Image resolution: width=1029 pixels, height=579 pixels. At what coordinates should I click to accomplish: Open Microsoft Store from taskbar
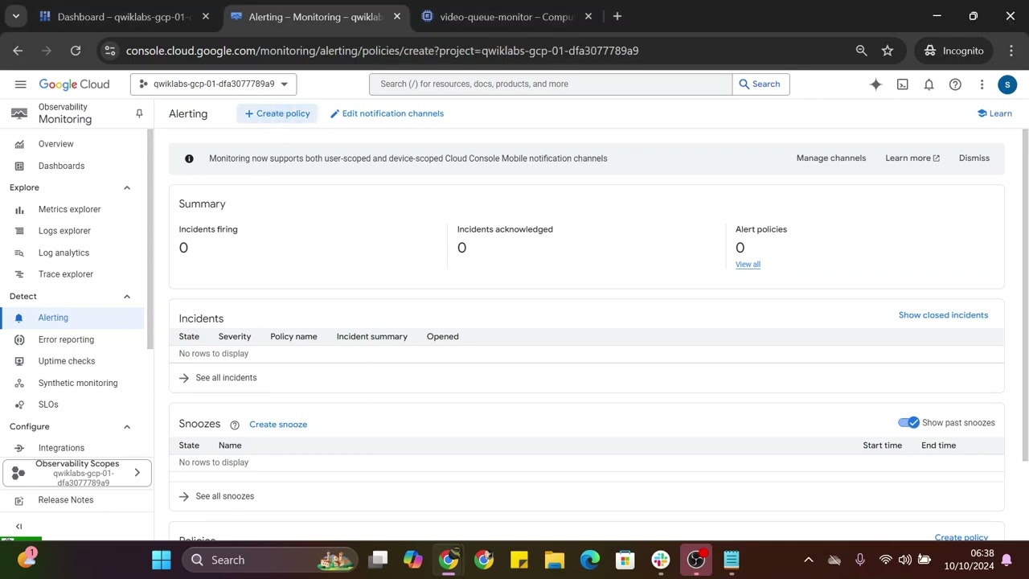click(625, 560)
